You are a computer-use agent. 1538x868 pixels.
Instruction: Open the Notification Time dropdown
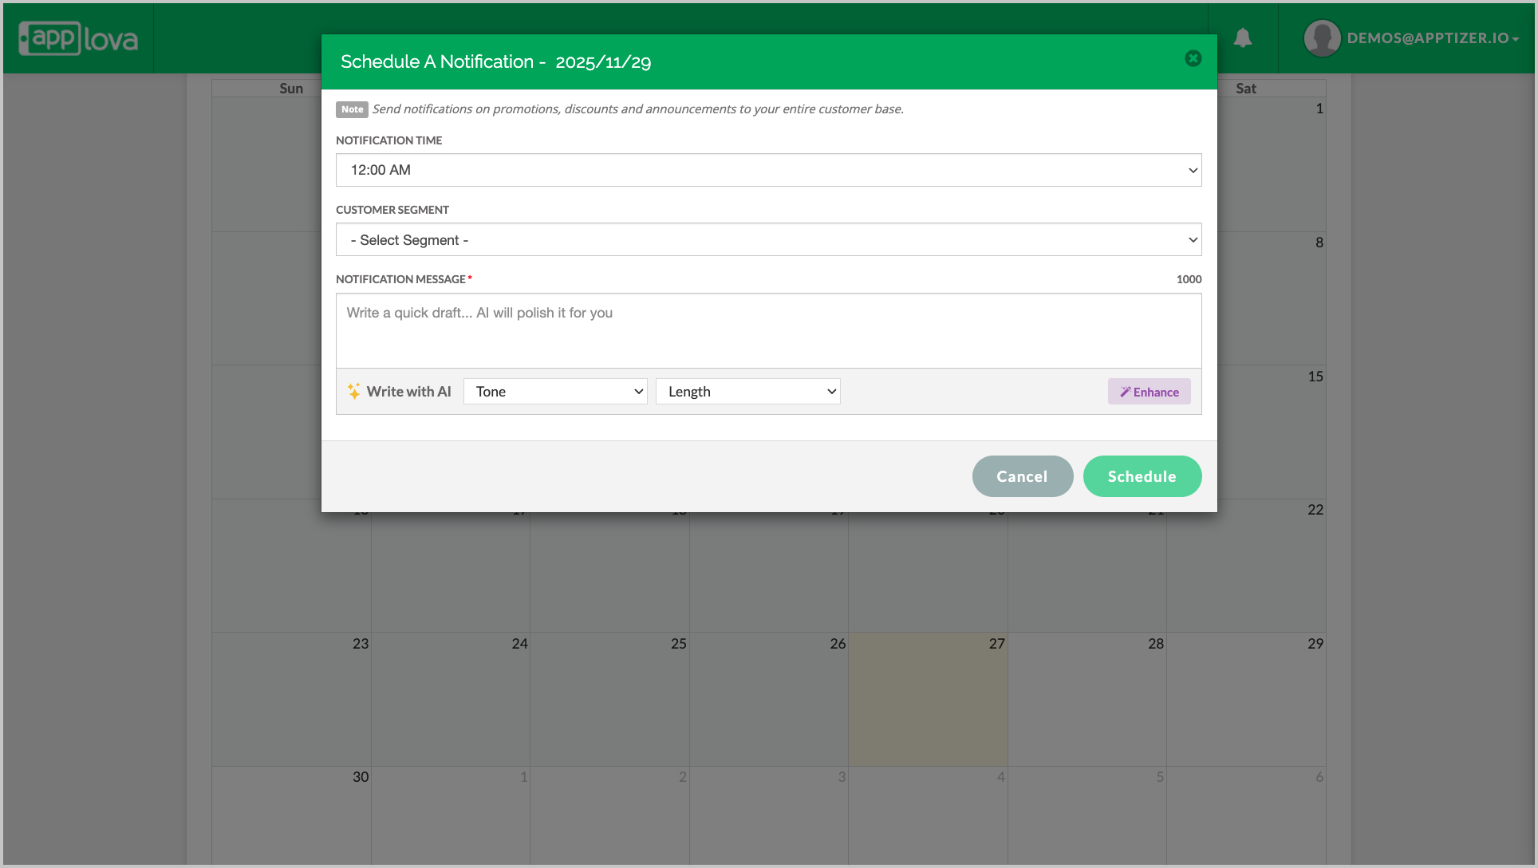click(x=767, y=170)
